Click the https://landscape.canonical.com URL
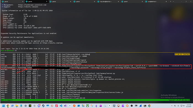The width and height of the screenshot is (193, 108). click(32, 5)
